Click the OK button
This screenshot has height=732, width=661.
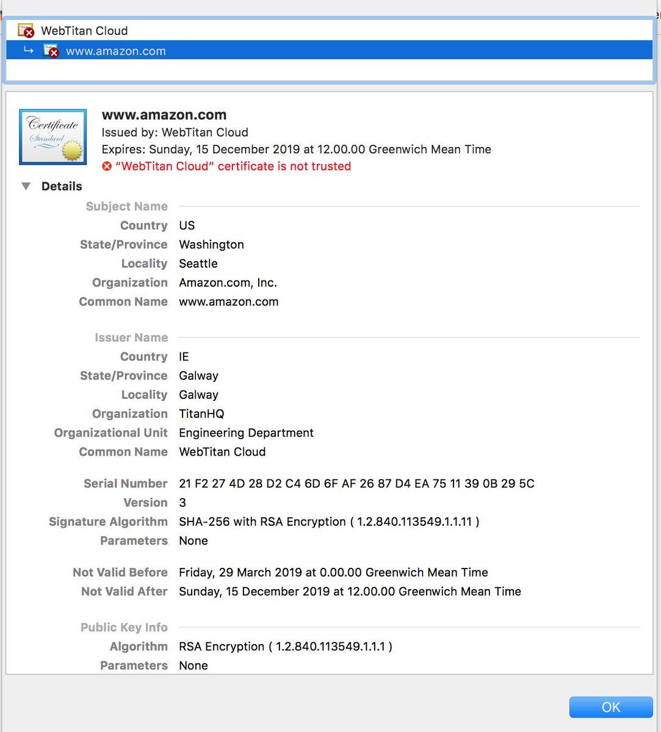click(x=611, y=707)
